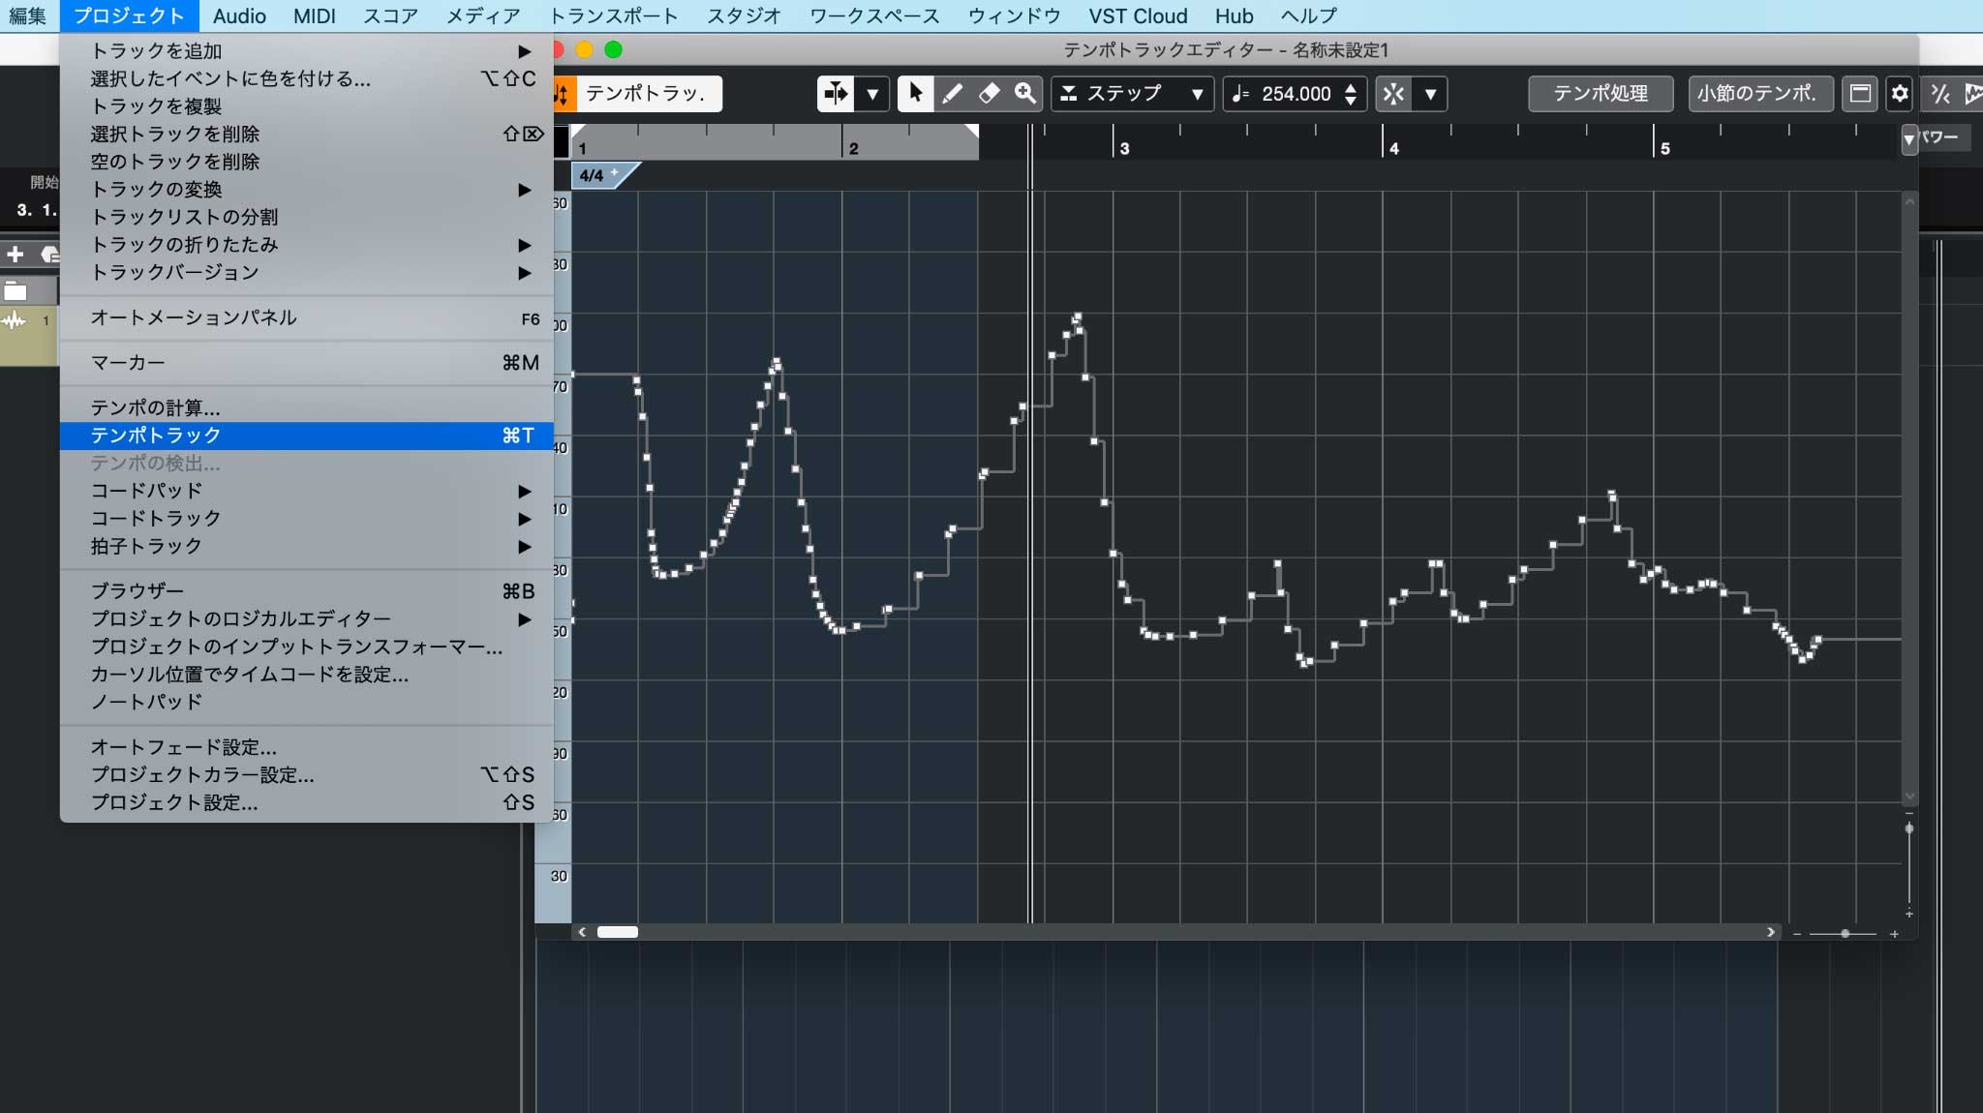Choose 選択したイベントに色を付ける... entry
1983x1113 pixels.
[x=306, y=78]
